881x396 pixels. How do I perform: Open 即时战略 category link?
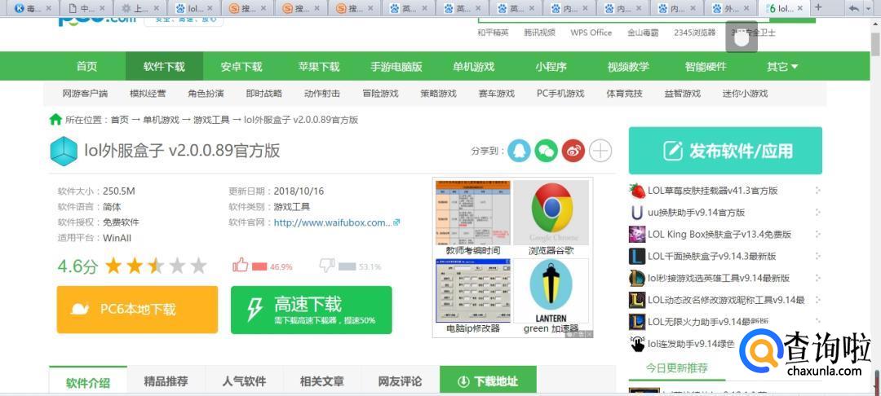tap(264, 94)
